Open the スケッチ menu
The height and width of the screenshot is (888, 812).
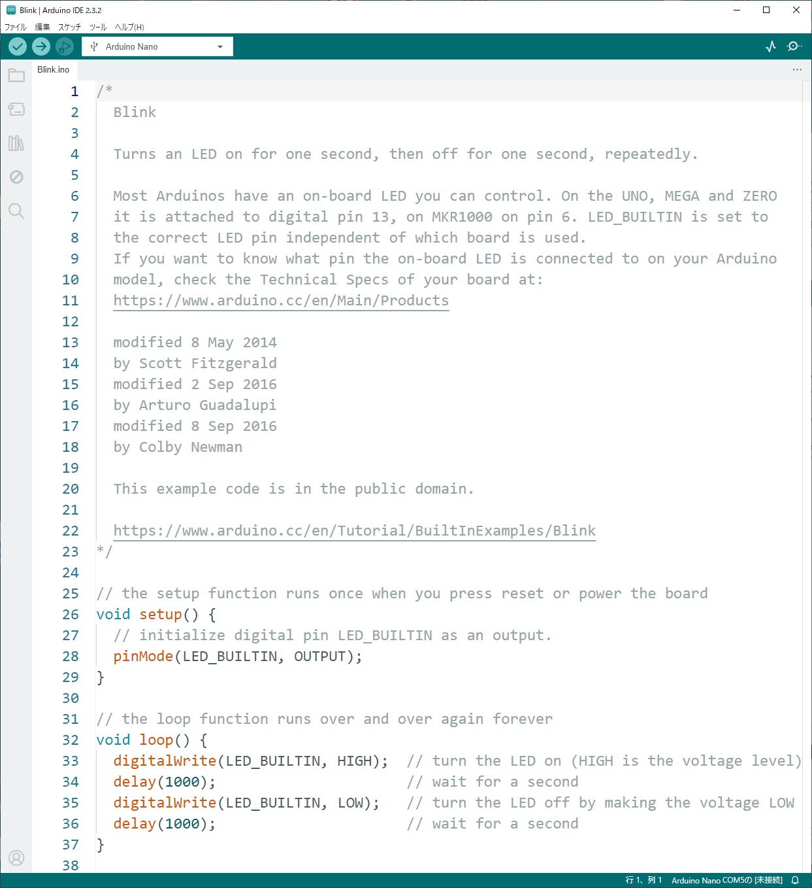coord(70,27)
